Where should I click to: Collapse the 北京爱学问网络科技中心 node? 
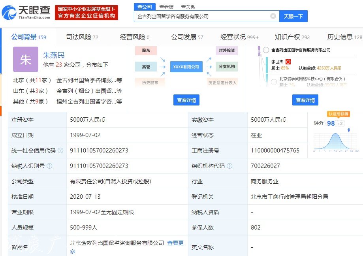[x=274, y=82]
